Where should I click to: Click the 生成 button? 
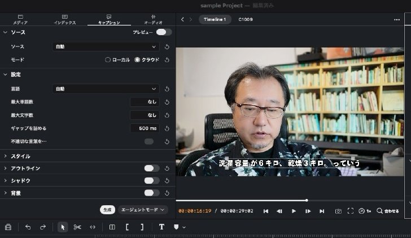[107, 210]
